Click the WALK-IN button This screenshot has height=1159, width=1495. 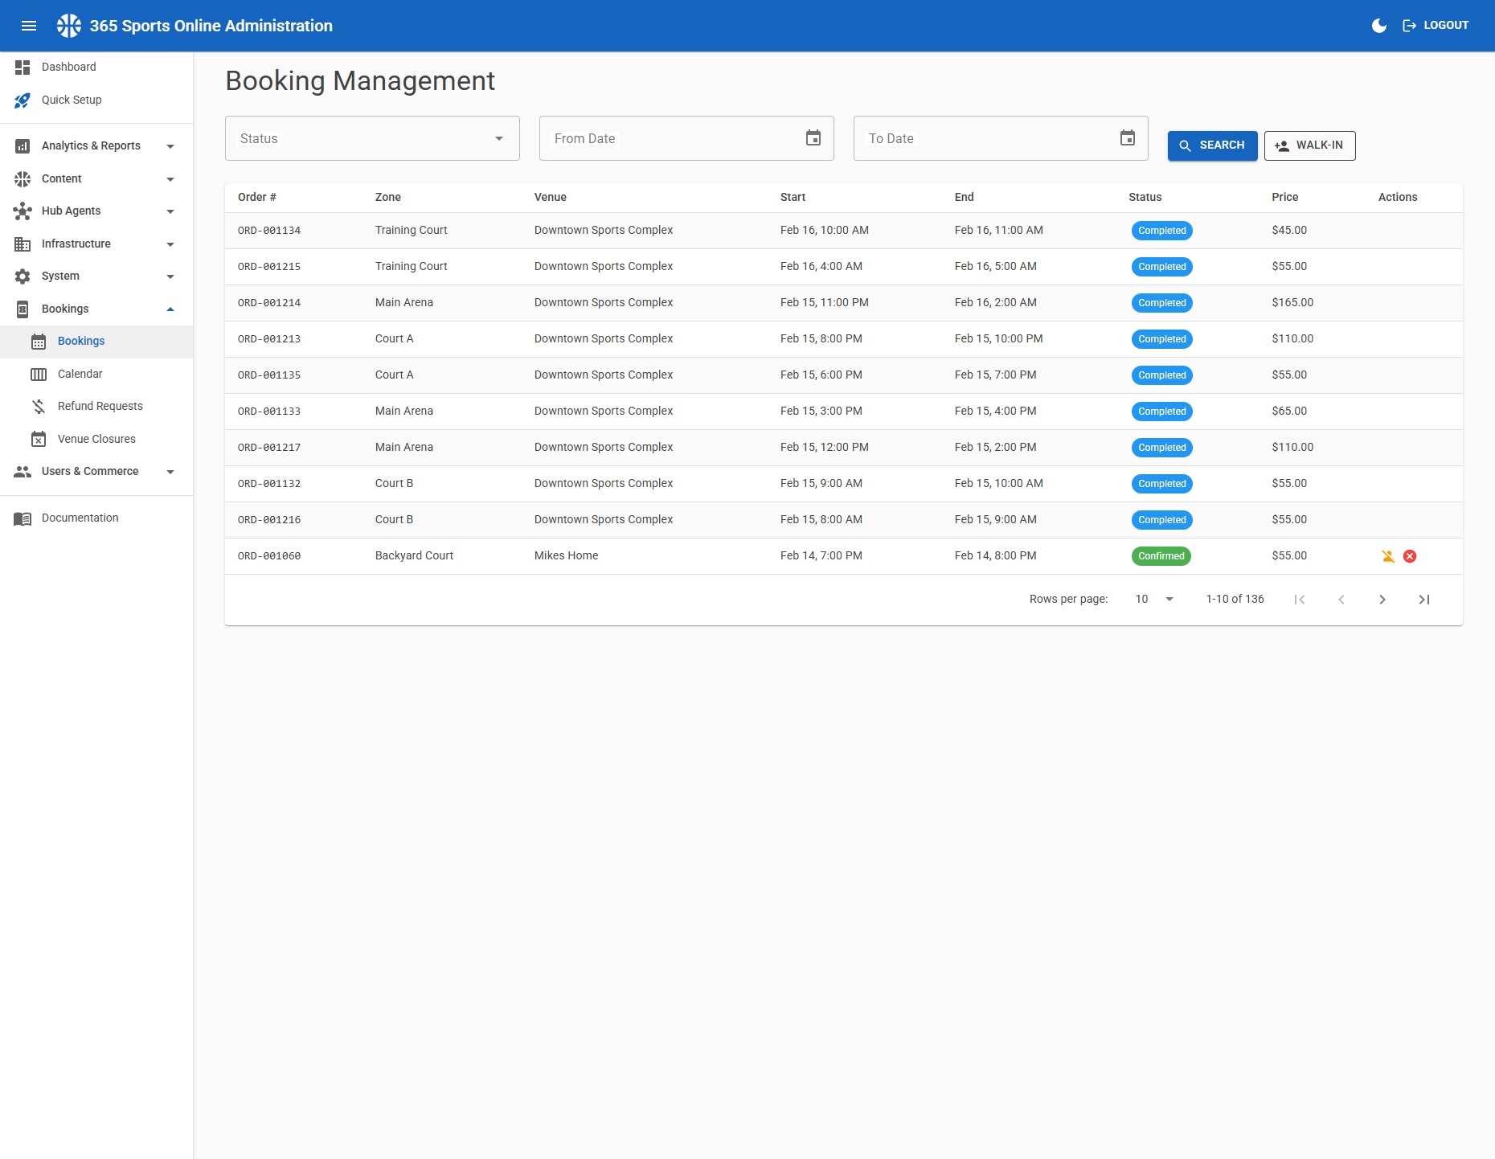pyautogui.click(x=1309, y=145)
